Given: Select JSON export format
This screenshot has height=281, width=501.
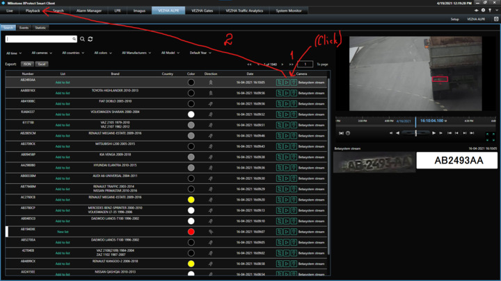Looking at the screenshot, I should pos(27,64).
